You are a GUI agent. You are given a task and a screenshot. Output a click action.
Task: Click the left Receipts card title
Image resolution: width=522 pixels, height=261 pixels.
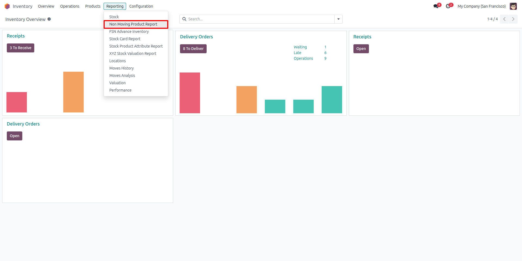click(16, 36)
